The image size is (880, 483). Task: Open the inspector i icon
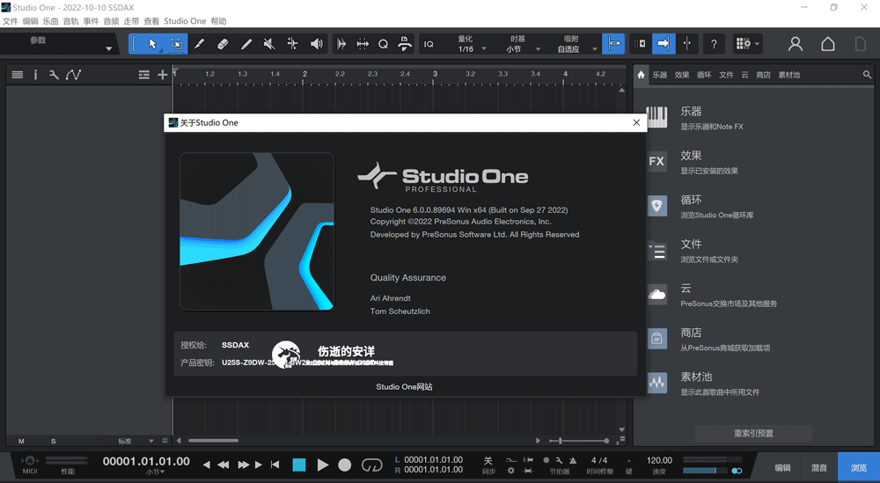(35, 75)
